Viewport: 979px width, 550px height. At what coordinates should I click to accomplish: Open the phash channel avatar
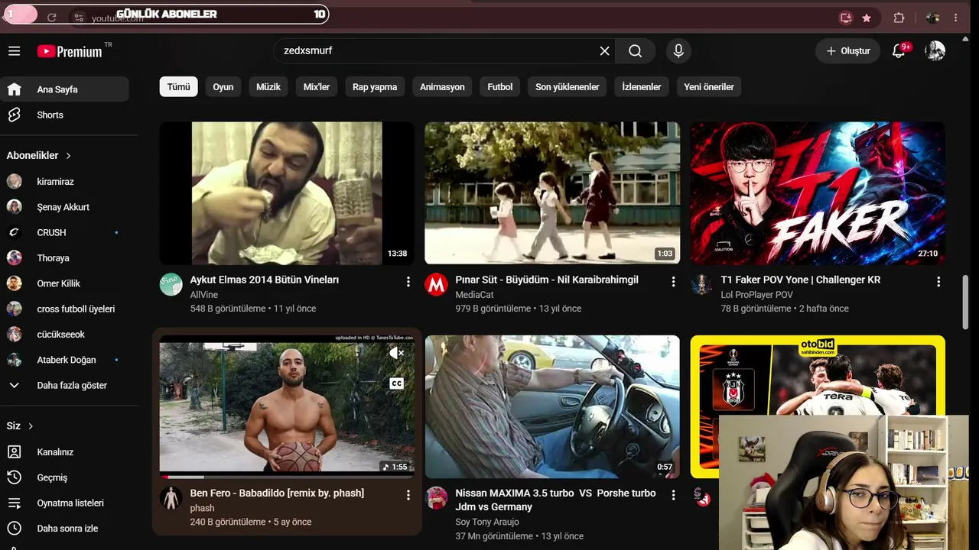tap(171, 498)
